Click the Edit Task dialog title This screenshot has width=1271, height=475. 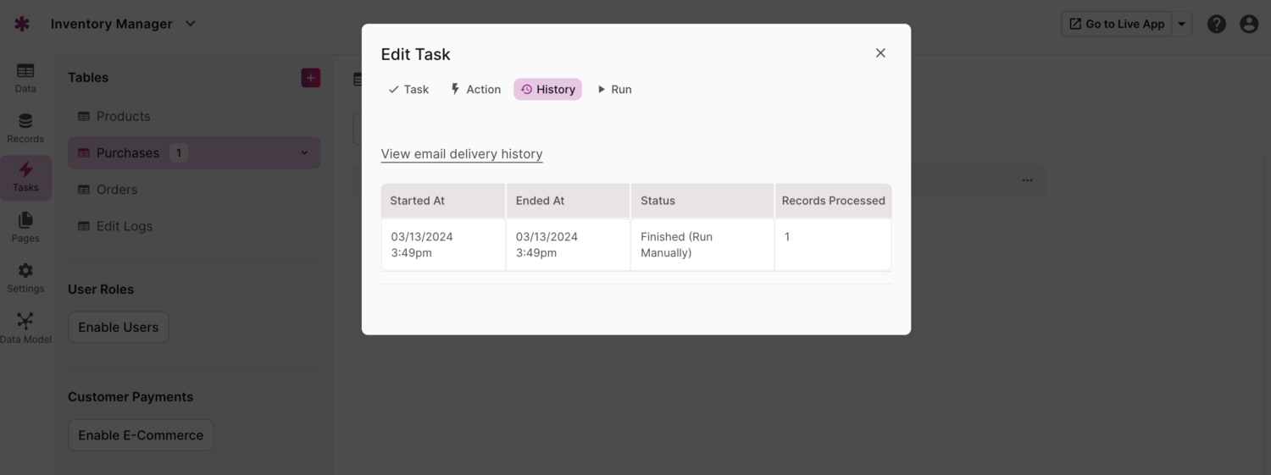pyautogui.click(x=415, y=54)
